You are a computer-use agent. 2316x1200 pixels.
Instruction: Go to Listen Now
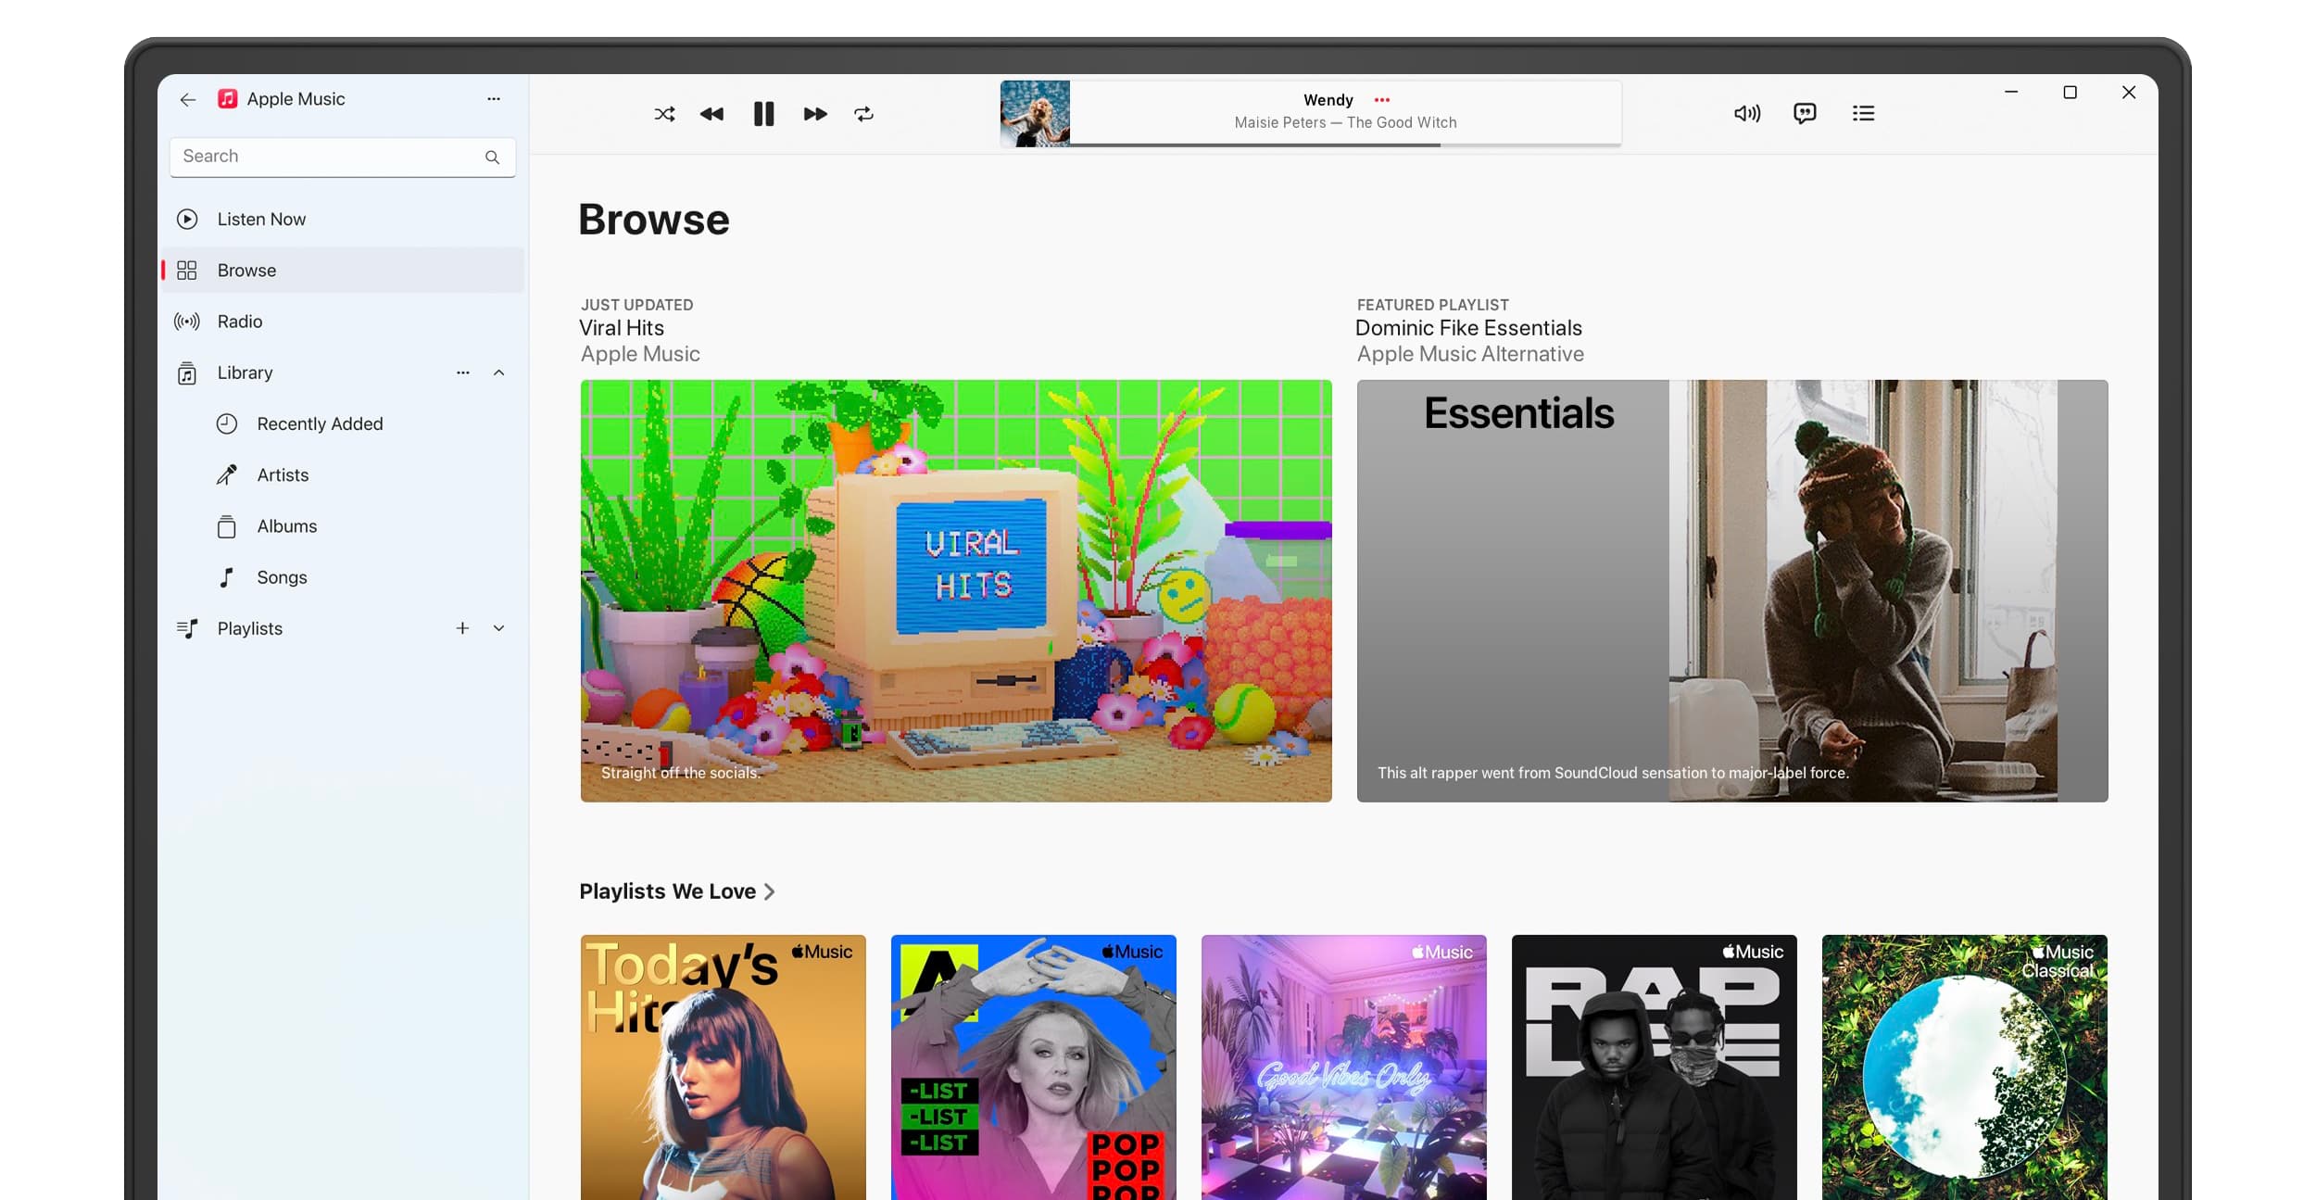pos(343,220)
